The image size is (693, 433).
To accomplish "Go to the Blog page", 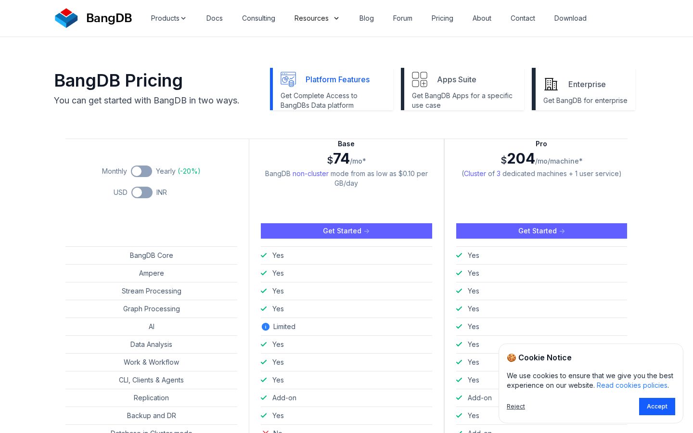I will (366, 18).
